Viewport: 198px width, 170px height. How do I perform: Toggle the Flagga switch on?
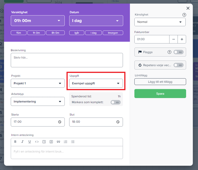(178, 52)
